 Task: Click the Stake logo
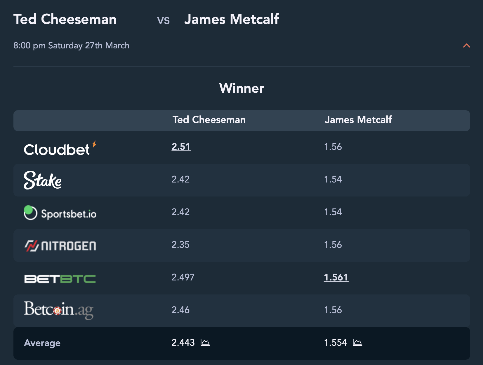(43, 180)
